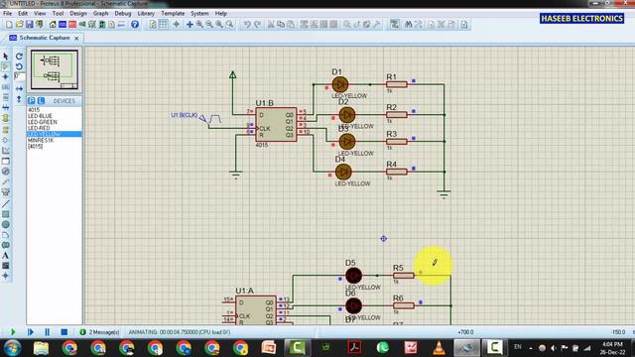Viewport: 635px width, 357px height.
Task: Click the P pick devices button
Action: 32,100
